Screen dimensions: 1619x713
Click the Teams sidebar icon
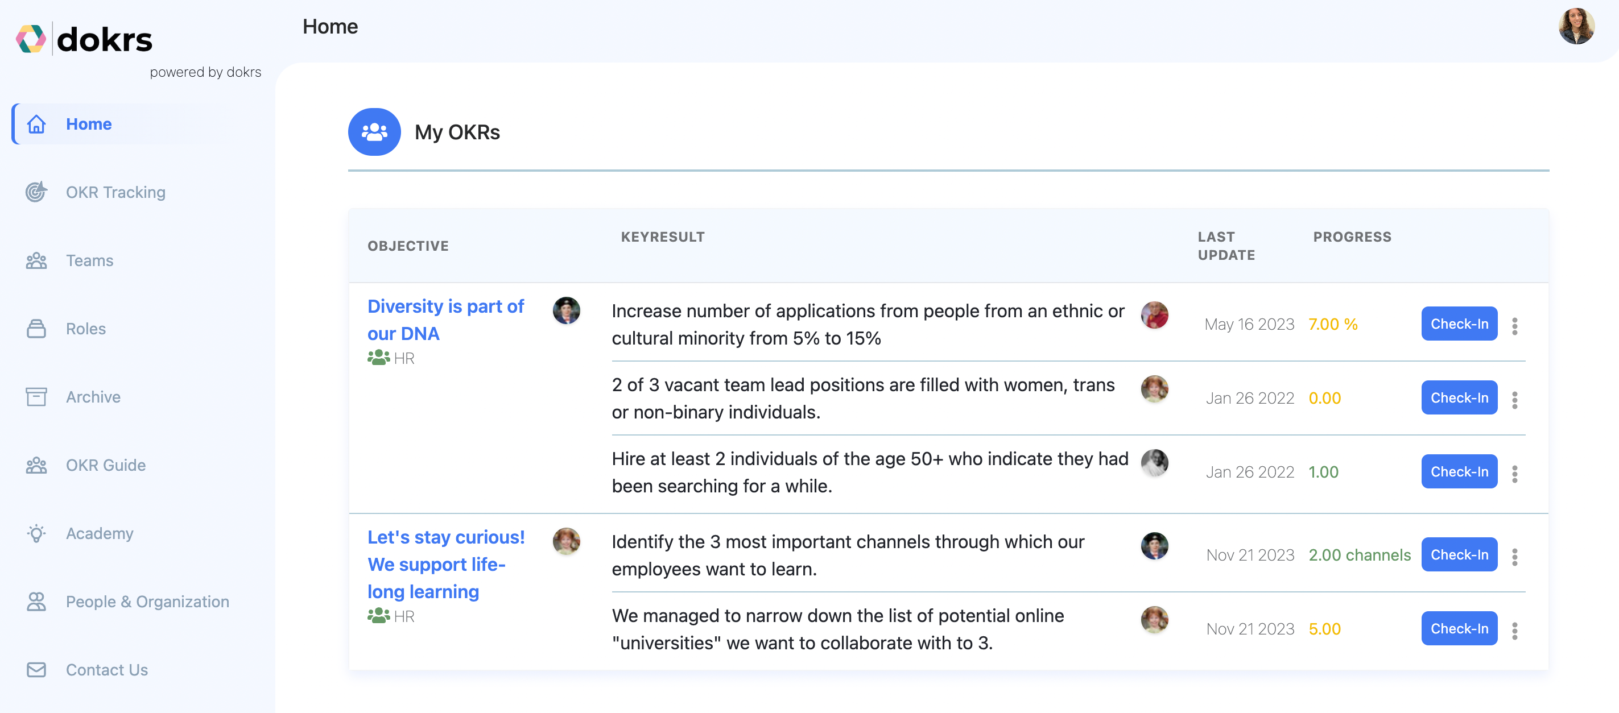[36, 261]
